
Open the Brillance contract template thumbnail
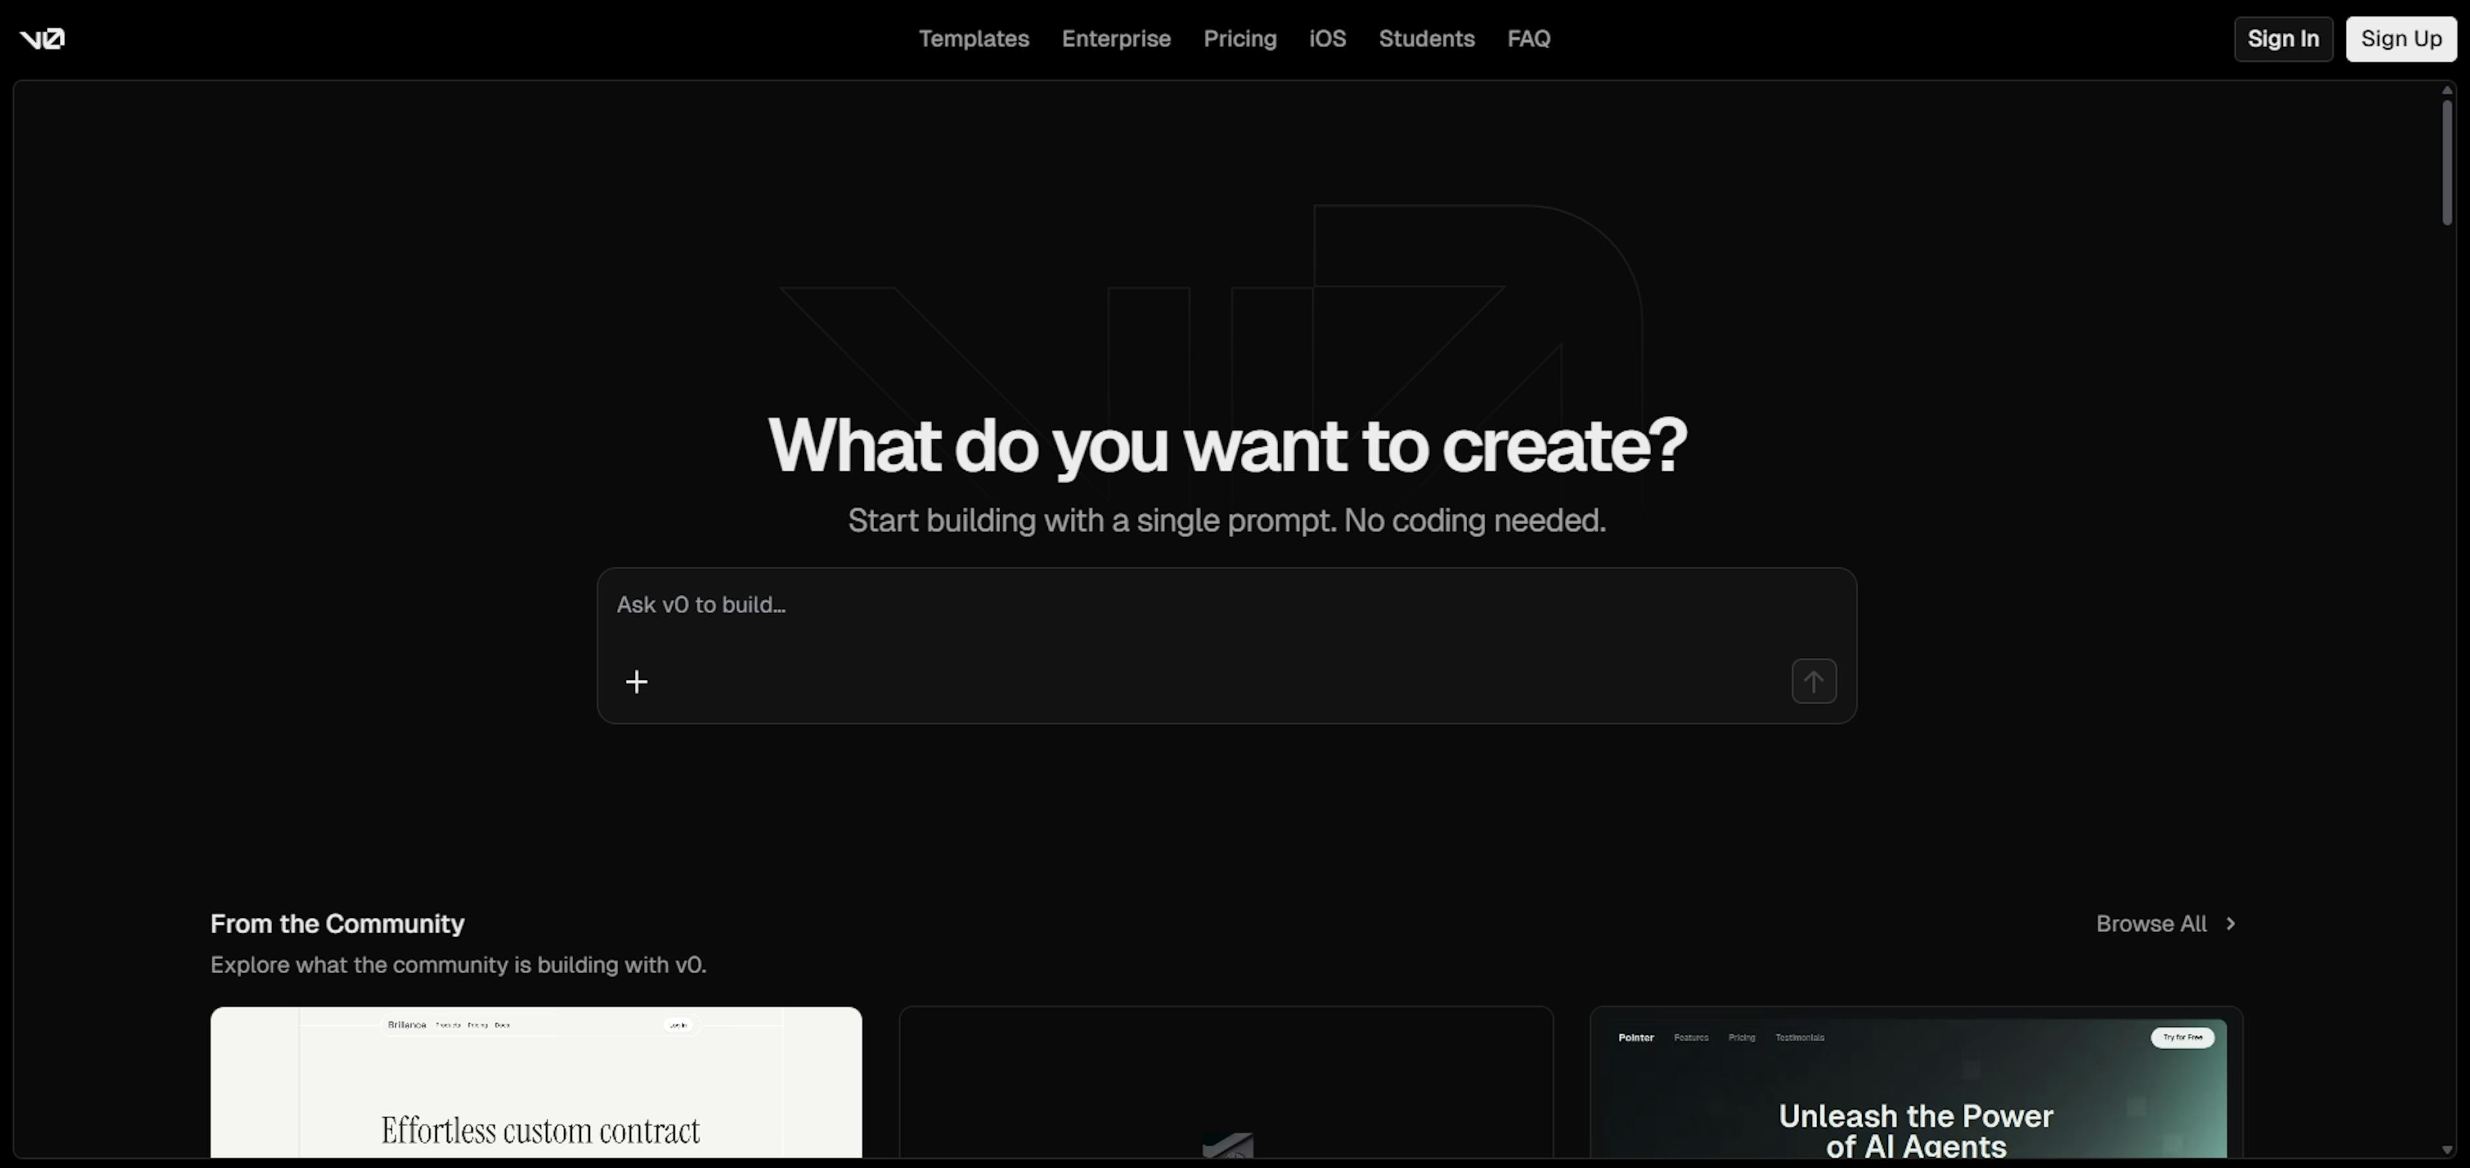click(536, 1084)
